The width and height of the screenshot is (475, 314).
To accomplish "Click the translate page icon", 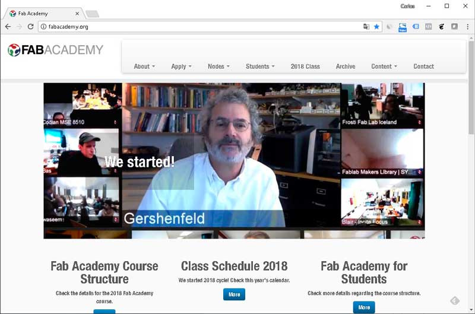I will point(366,27).
